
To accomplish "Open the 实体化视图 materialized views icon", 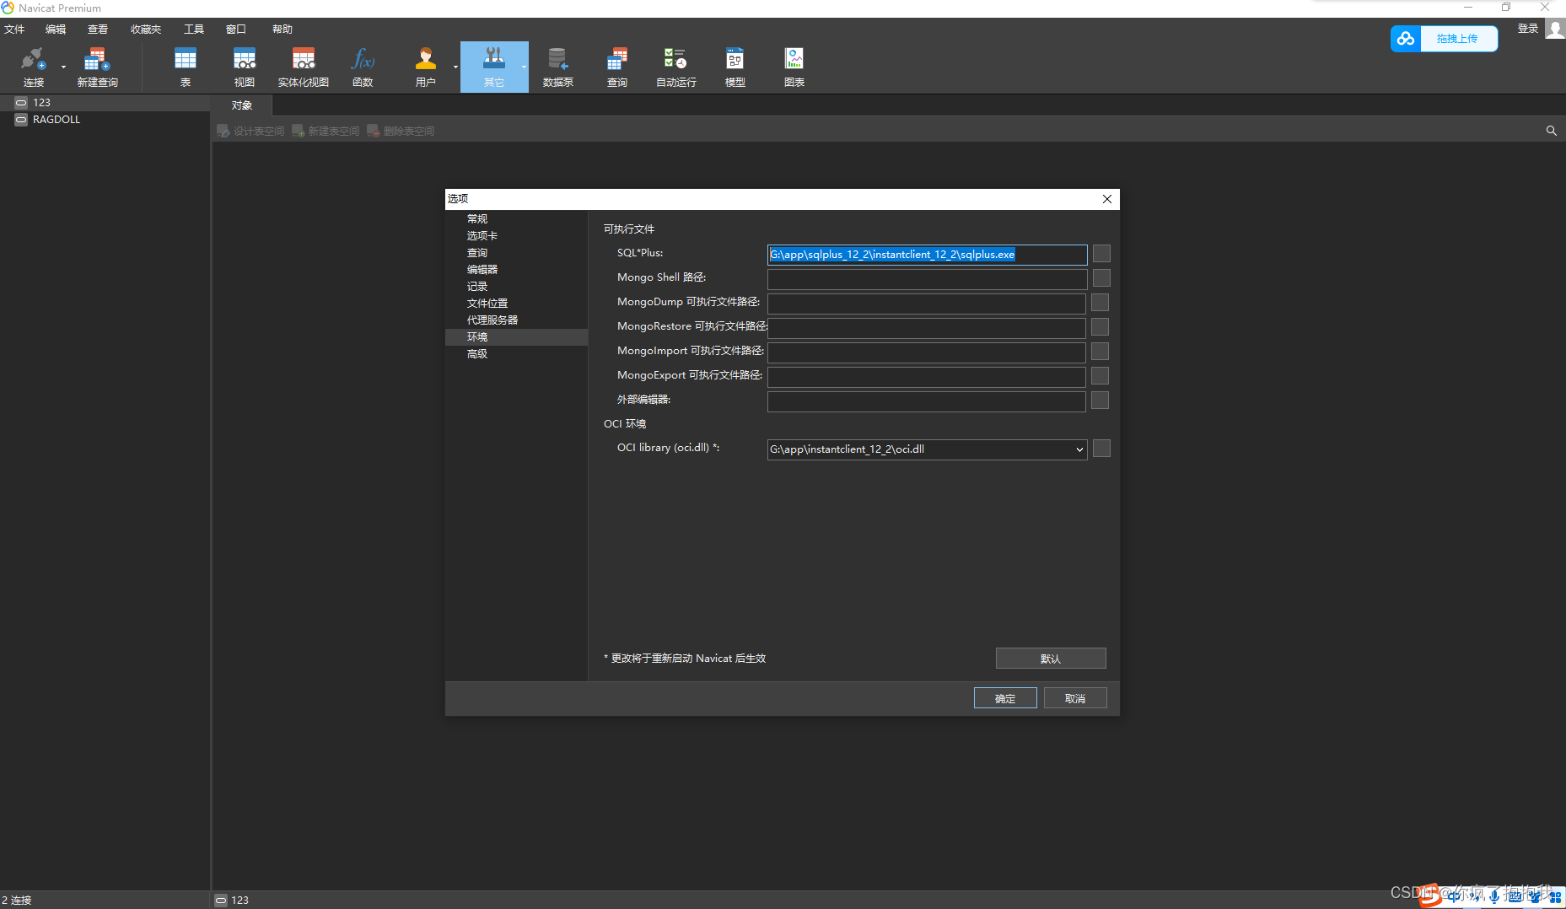I will 304,67.
